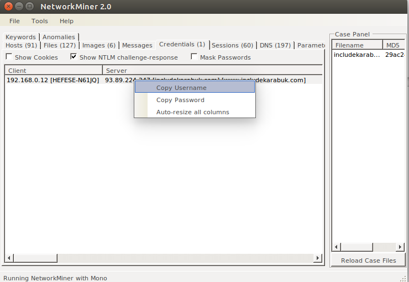Click the Reload Case Files button
The image size is (409, 282).
368,260
